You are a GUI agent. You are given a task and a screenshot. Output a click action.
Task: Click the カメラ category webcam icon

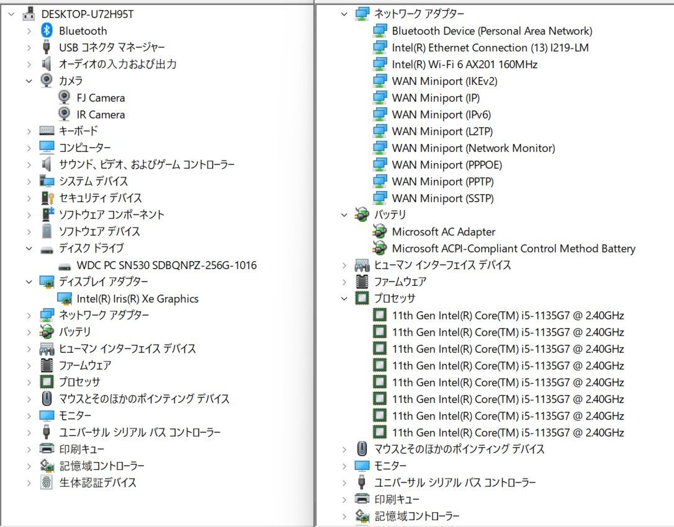tap(47, 81)
